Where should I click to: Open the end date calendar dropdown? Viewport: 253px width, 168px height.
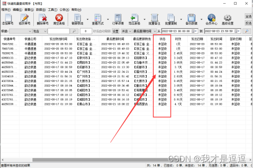coord(237,31)
